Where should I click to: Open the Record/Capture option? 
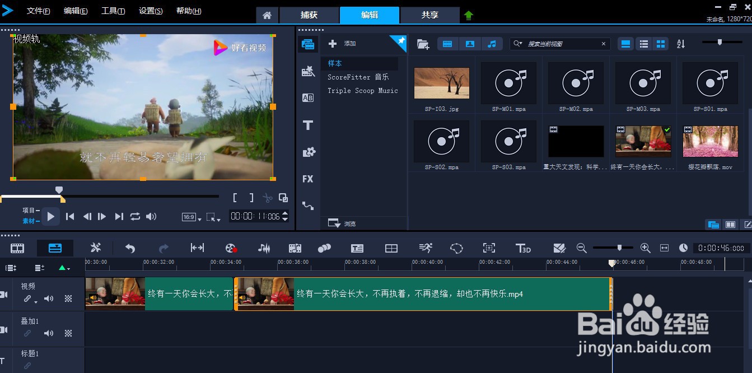[x=231, y=248]
